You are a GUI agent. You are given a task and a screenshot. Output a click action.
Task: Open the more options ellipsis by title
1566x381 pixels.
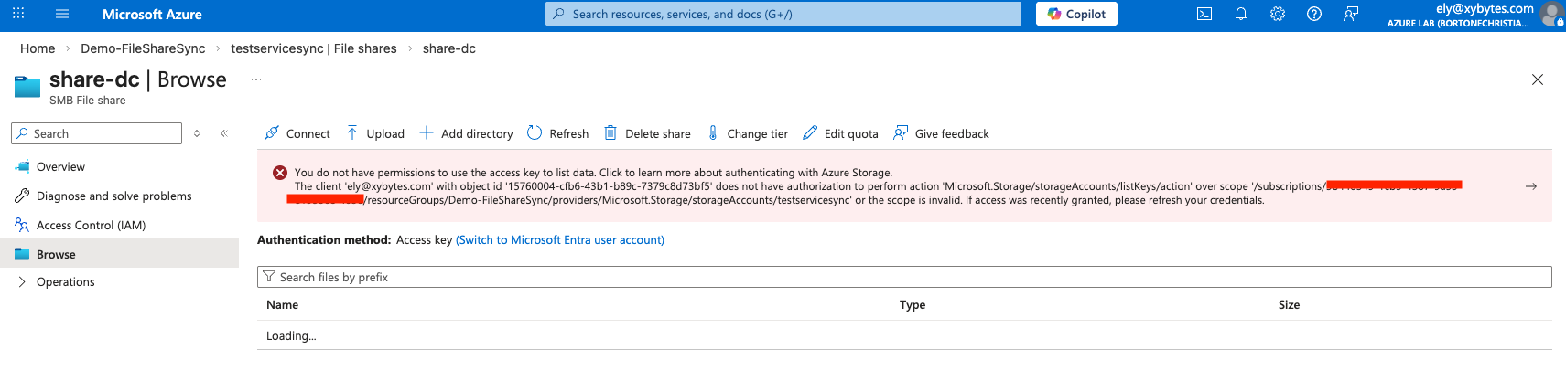point(256,79)
